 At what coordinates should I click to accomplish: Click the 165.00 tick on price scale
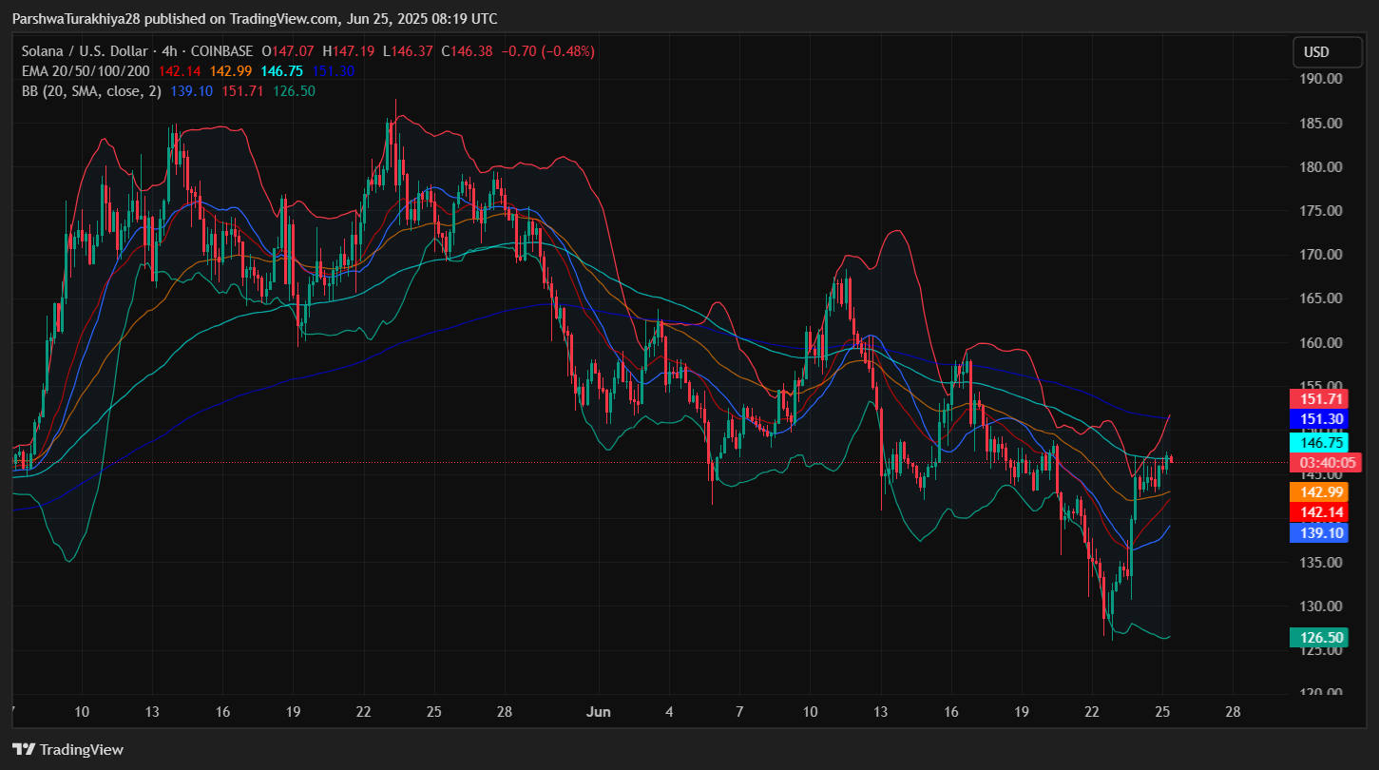click(1321, 298)
